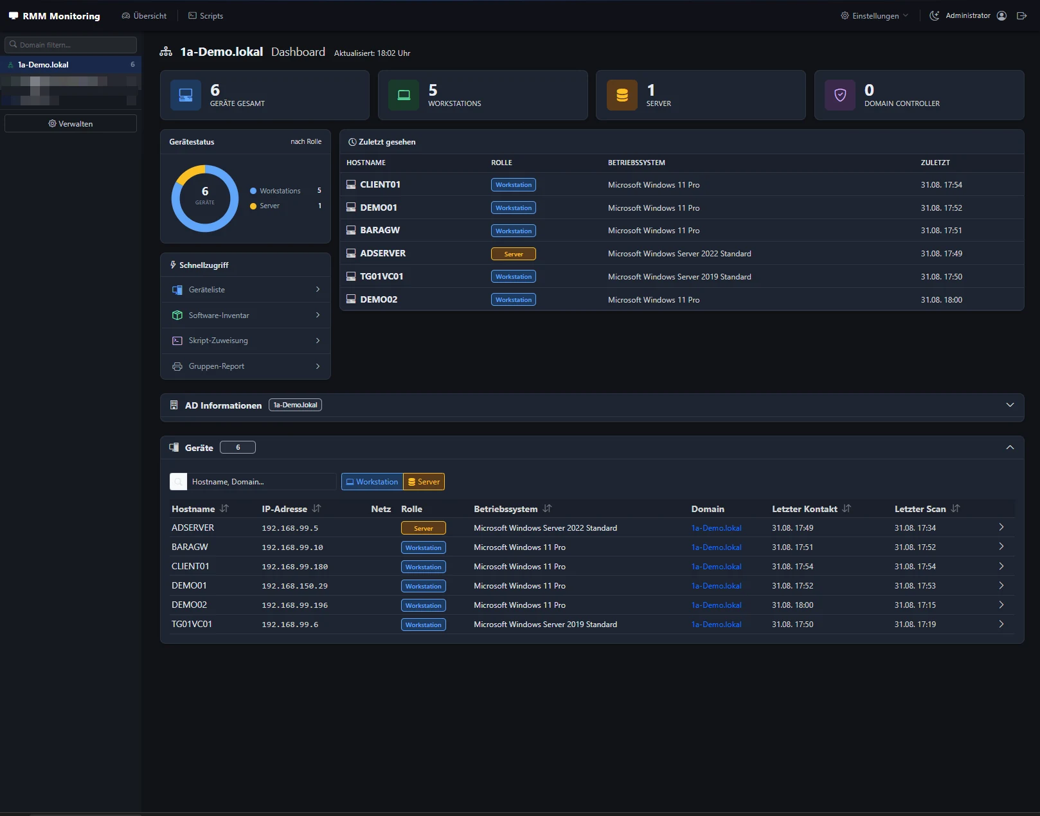Open DEMO01 row details chevron
This screenshot has height=816, width=1040.
[1001, 585]
